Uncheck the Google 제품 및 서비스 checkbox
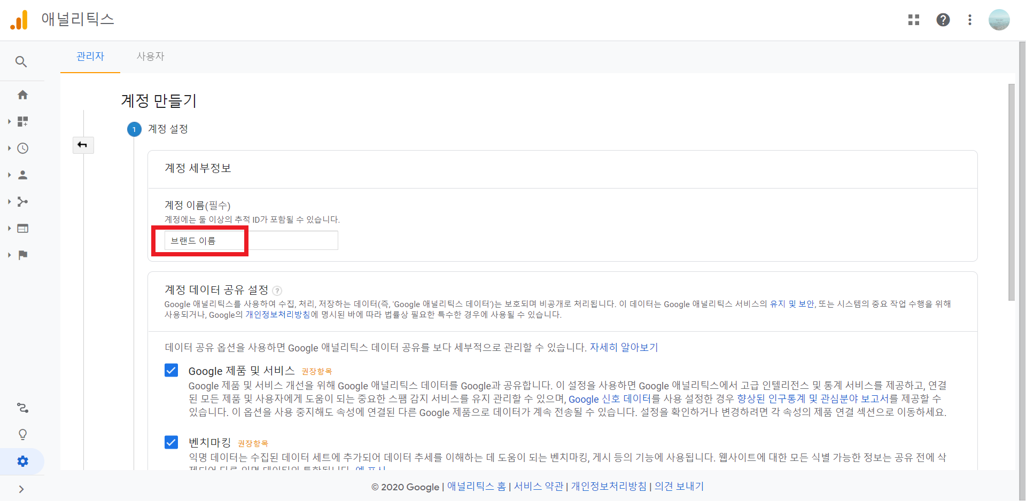The image size is (1026, 501). 171,370
